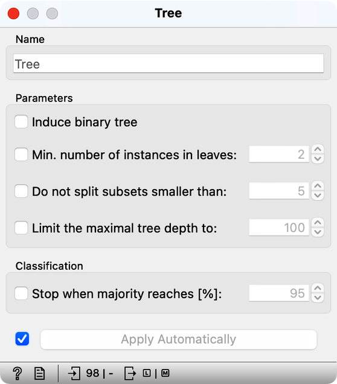The width and height of the screenshot is (337, 384).
Task: Decrease split subsets size stepper
Action: 318,196
